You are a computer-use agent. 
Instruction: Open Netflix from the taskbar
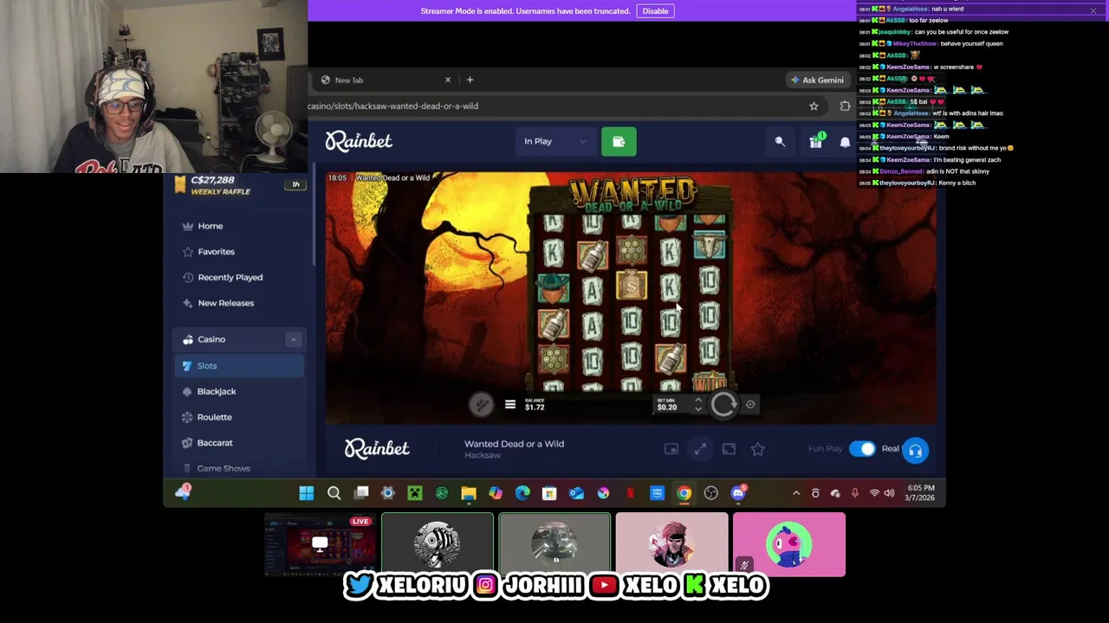[630, 493]
